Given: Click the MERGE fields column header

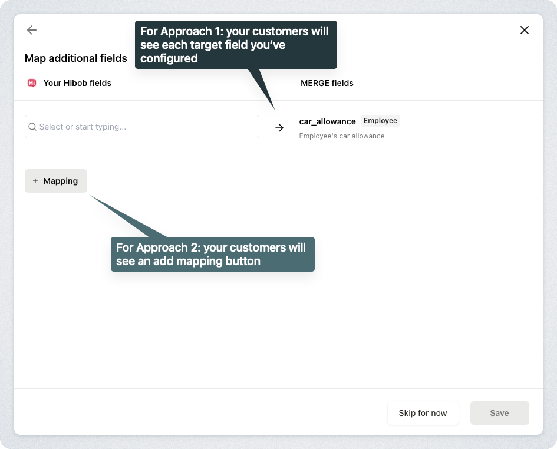Looking at the screenshot, I should pyautogui.click(x=327, y=83).
